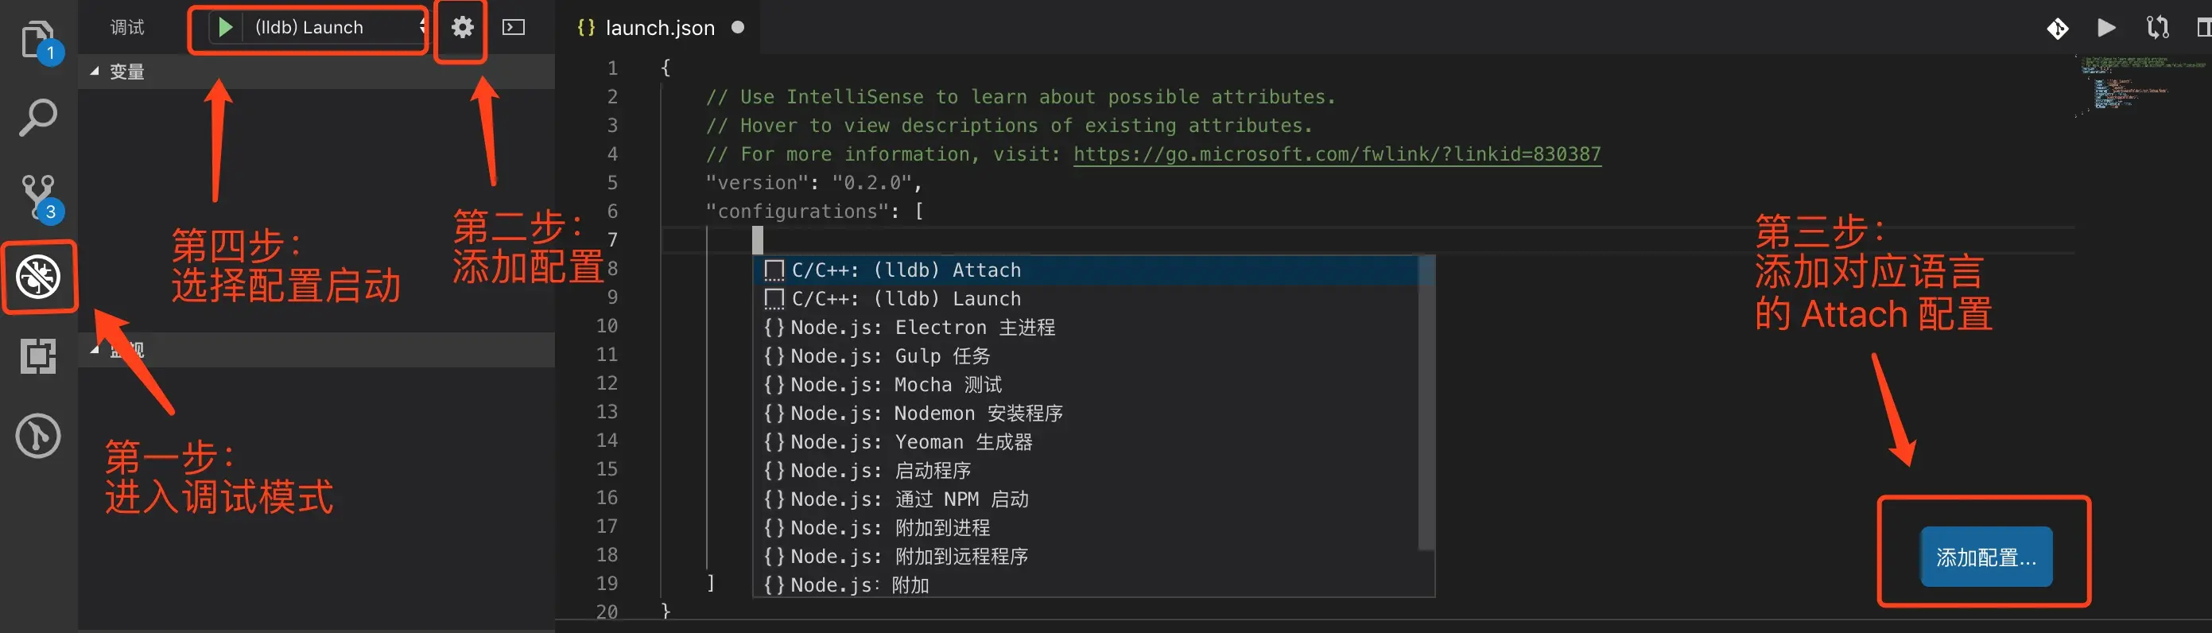Open the Debug view icon
This screenshot has width=2212, height=633.
pyautogui.click(x=39, y=277)
